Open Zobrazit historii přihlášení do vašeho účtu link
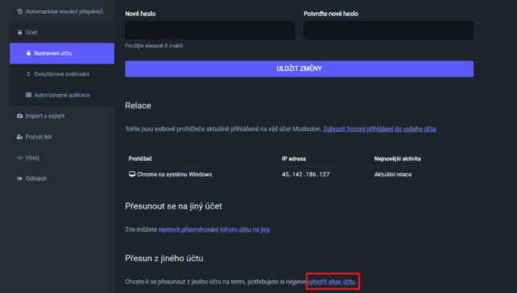Image resolution: width=517 pixels, height=293 pixels. [379, 129]
